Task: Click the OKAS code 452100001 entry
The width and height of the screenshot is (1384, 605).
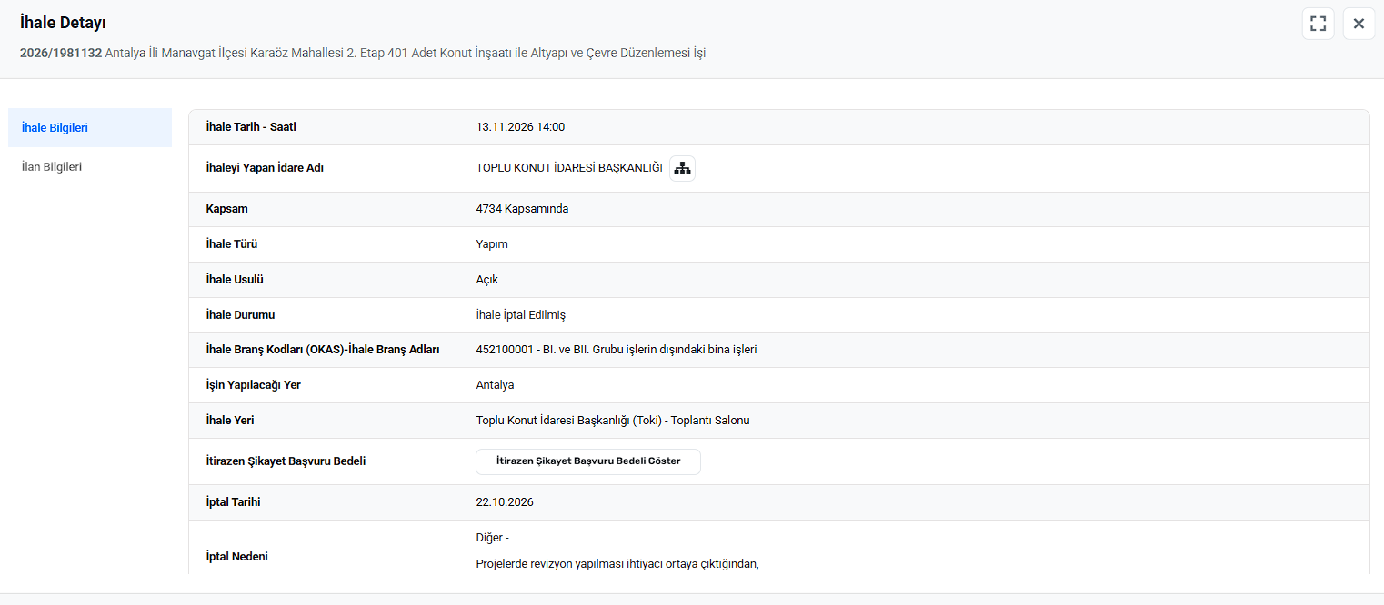Action: coord(617,350)
